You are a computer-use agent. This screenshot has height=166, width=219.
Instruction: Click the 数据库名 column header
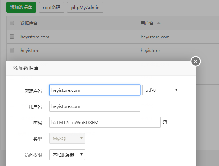pyautogui.click(x=29, y=23)
